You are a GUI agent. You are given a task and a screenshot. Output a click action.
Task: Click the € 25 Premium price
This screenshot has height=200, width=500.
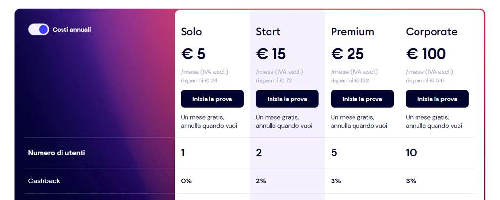coord(347,53)
